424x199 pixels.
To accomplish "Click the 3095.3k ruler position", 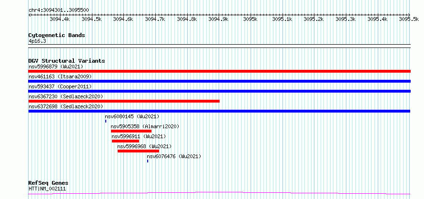I will pyautogui.click(x=345, y=19).
